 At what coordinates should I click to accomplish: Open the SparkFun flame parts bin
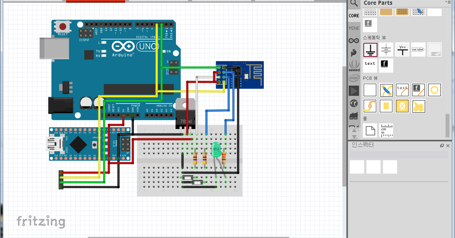pos(353,53)
